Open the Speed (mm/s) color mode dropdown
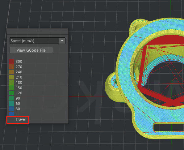This screenshot has width=184, height=150. pos(37,41)
